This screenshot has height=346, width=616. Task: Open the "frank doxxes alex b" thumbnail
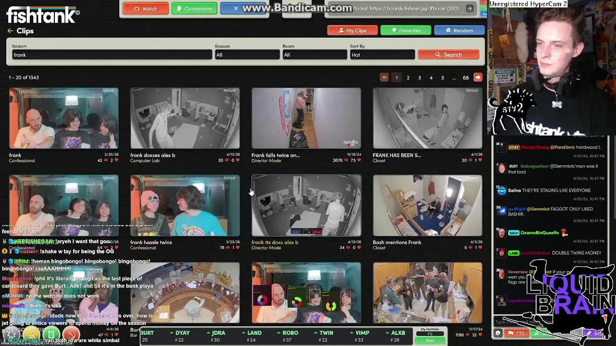(x=185, y=118)
